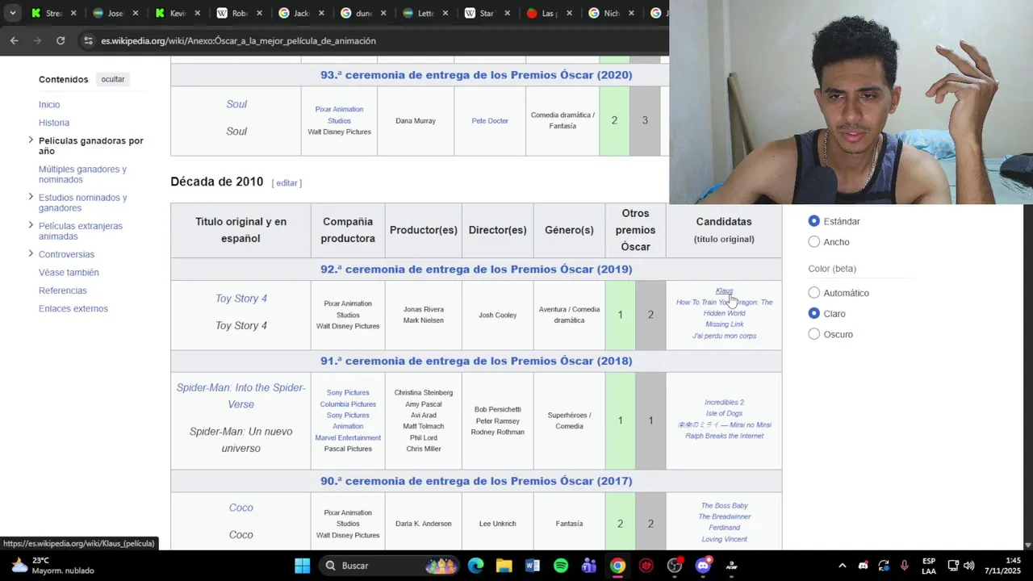
Task: Click the taskbar 'Buscar' search box
Action: coord(391,566)
